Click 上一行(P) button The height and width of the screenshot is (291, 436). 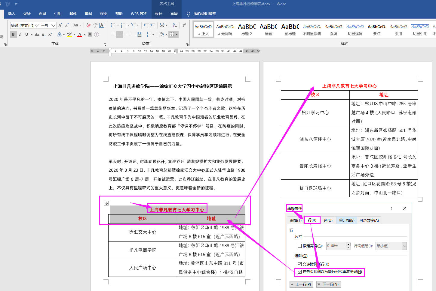(302, 284)
